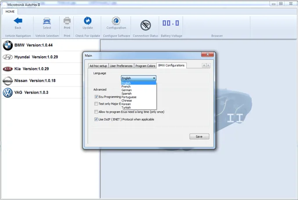The height and width of the screenshot is (200, 298).
Task: Open the Configuration gear icon
Action: tap(116, 21)
